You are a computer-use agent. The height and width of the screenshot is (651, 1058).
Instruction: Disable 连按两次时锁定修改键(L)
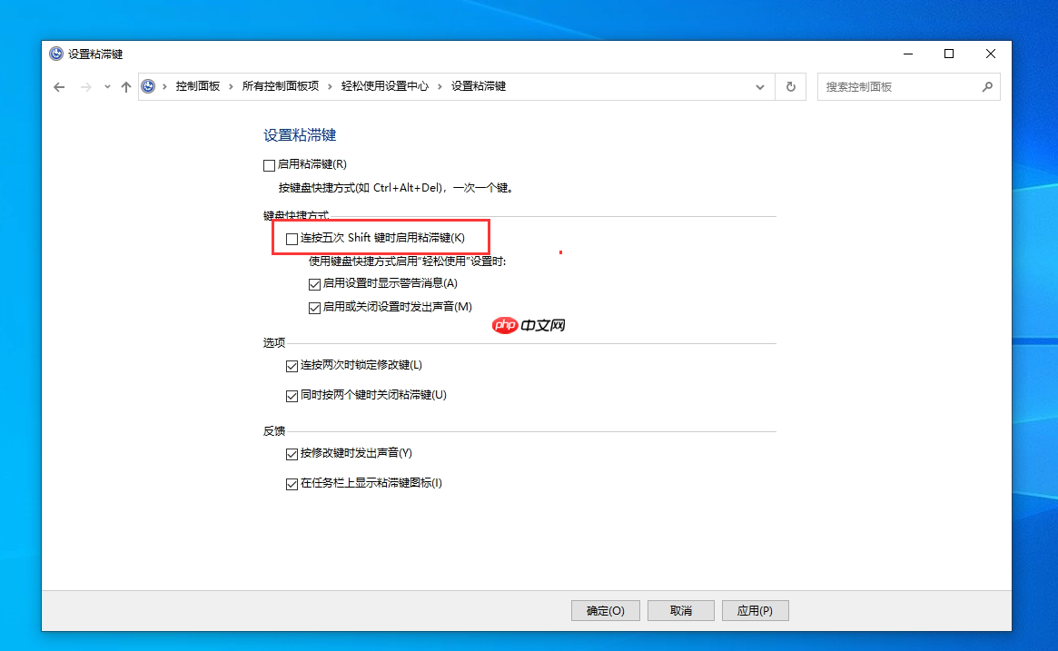point(292,365)
